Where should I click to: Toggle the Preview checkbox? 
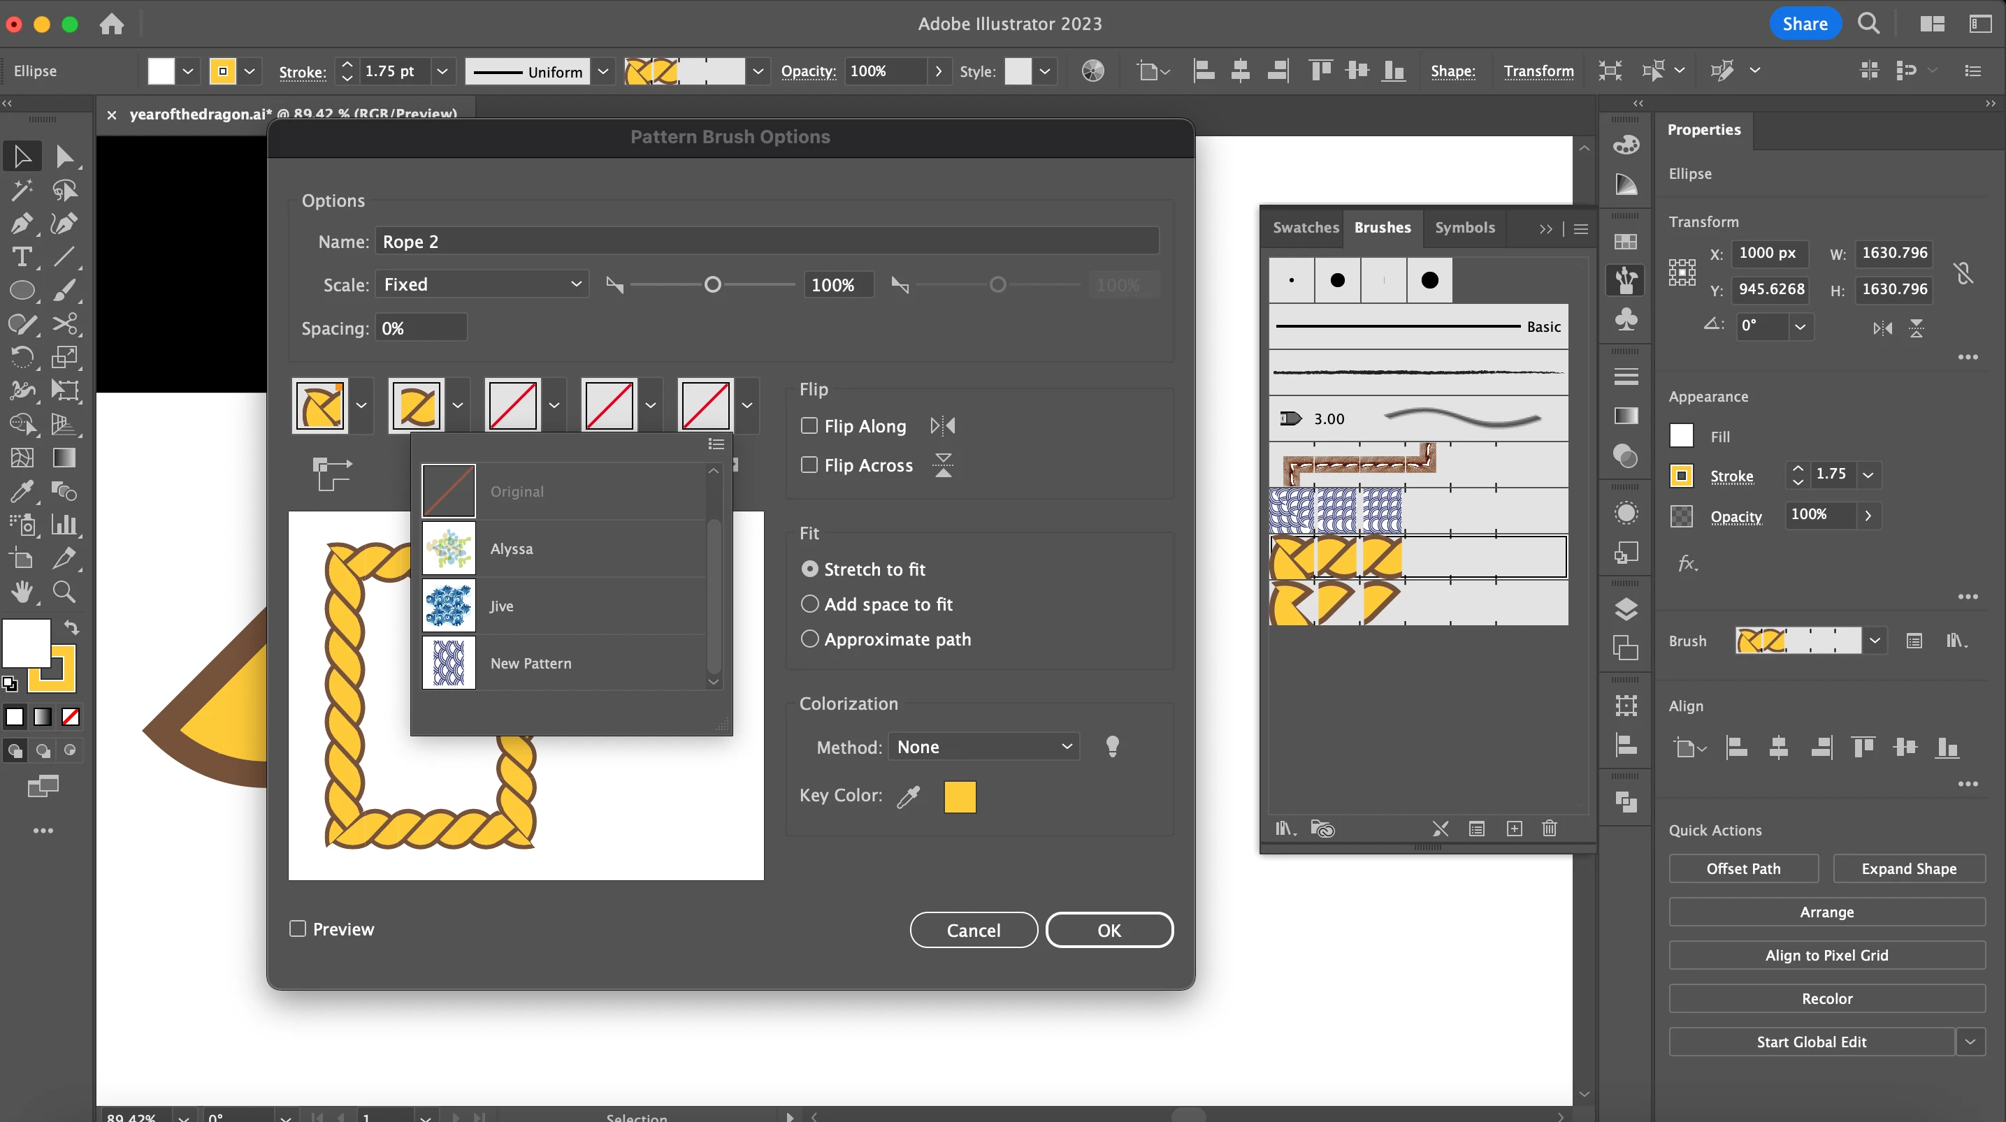click(x=298, y=929)
